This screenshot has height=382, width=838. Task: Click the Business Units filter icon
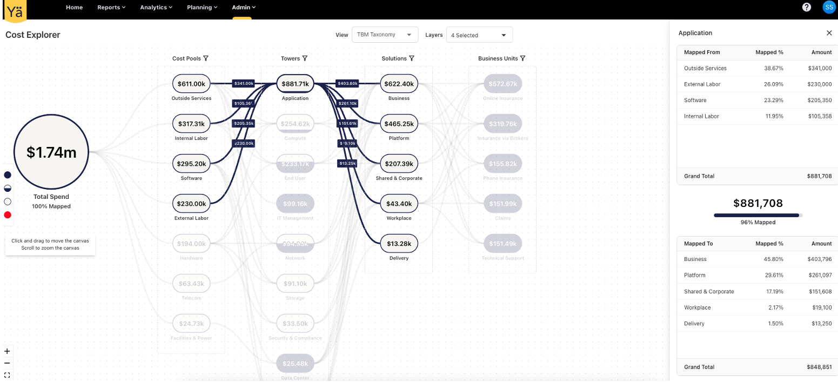(x=522, y=58)
